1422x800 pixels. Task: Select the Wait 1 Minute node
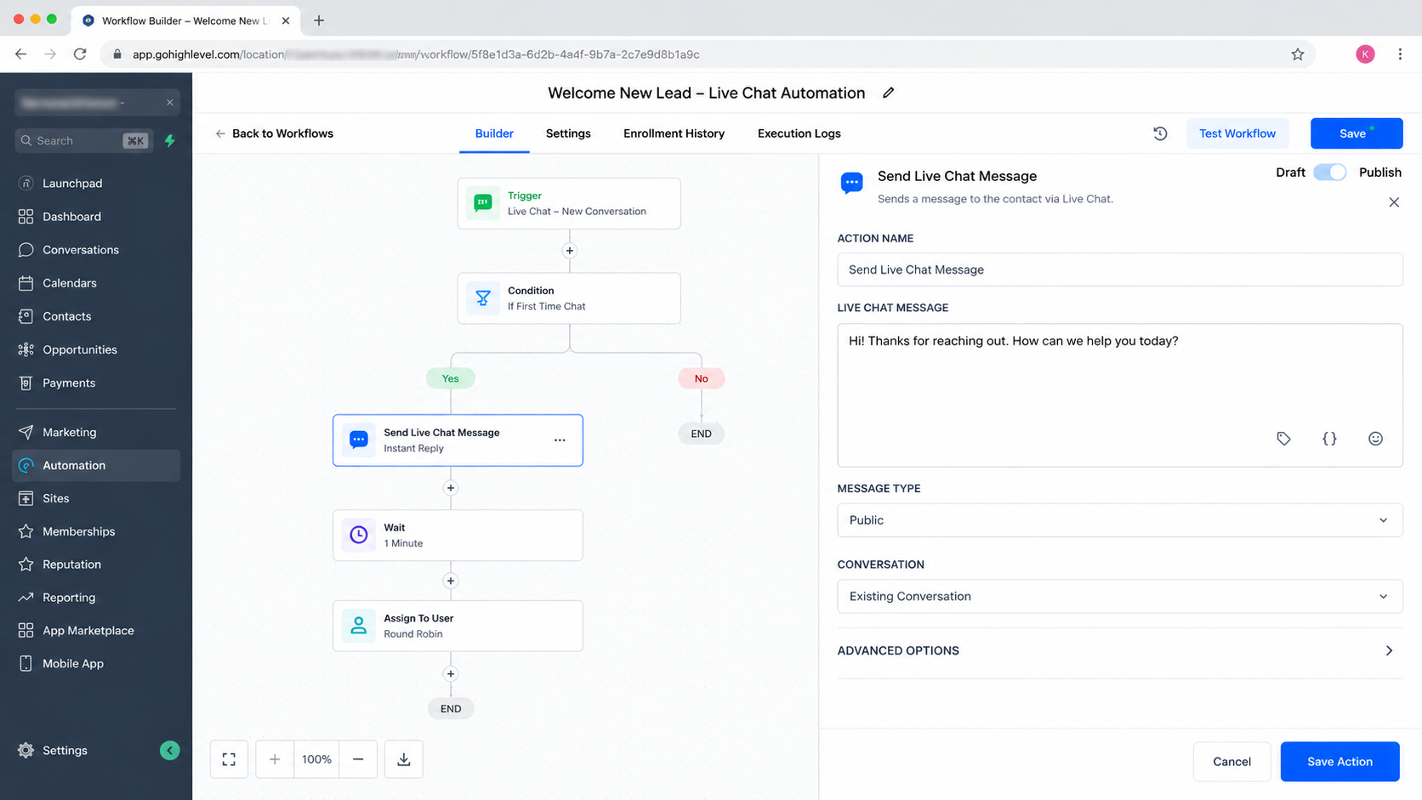(x=458, y=536)
